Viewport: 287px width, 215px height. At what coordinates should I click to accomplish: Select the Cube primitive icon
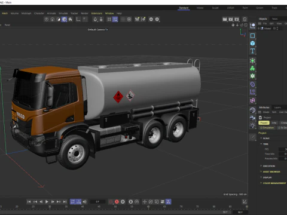252,43
